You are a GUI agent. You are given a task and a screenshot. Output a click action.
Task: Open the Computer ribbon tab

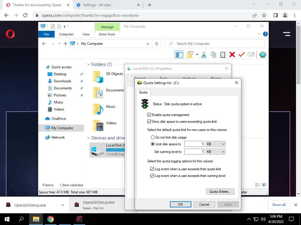pyautogui.click(x=66, y=34)
